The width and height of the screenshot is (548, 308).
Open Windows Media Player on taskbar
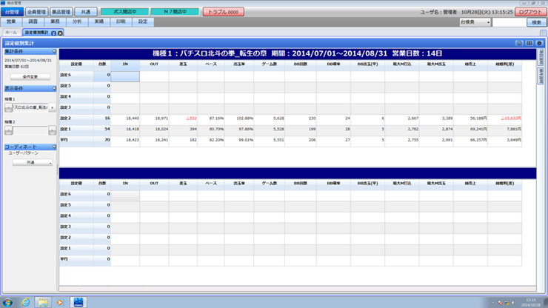[60, 302]
